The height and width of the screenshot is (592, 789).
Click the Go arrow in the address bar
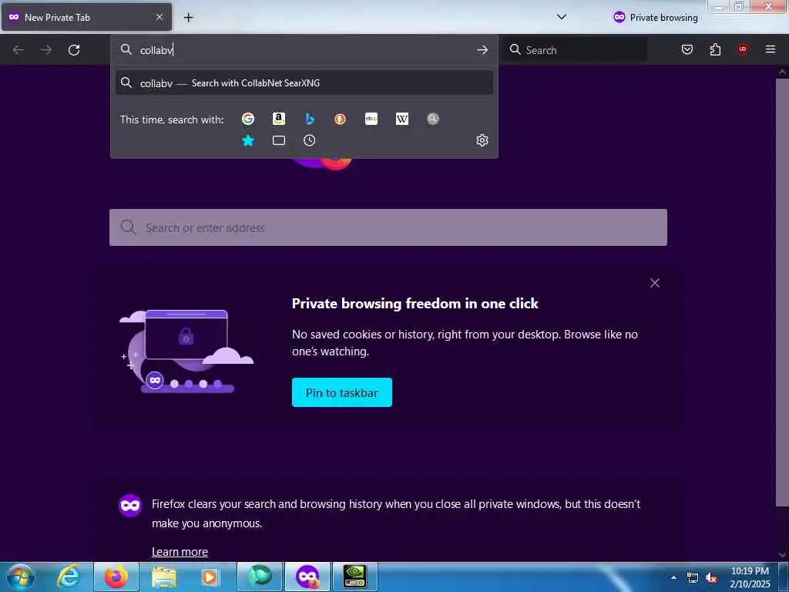tap(482, 50)
